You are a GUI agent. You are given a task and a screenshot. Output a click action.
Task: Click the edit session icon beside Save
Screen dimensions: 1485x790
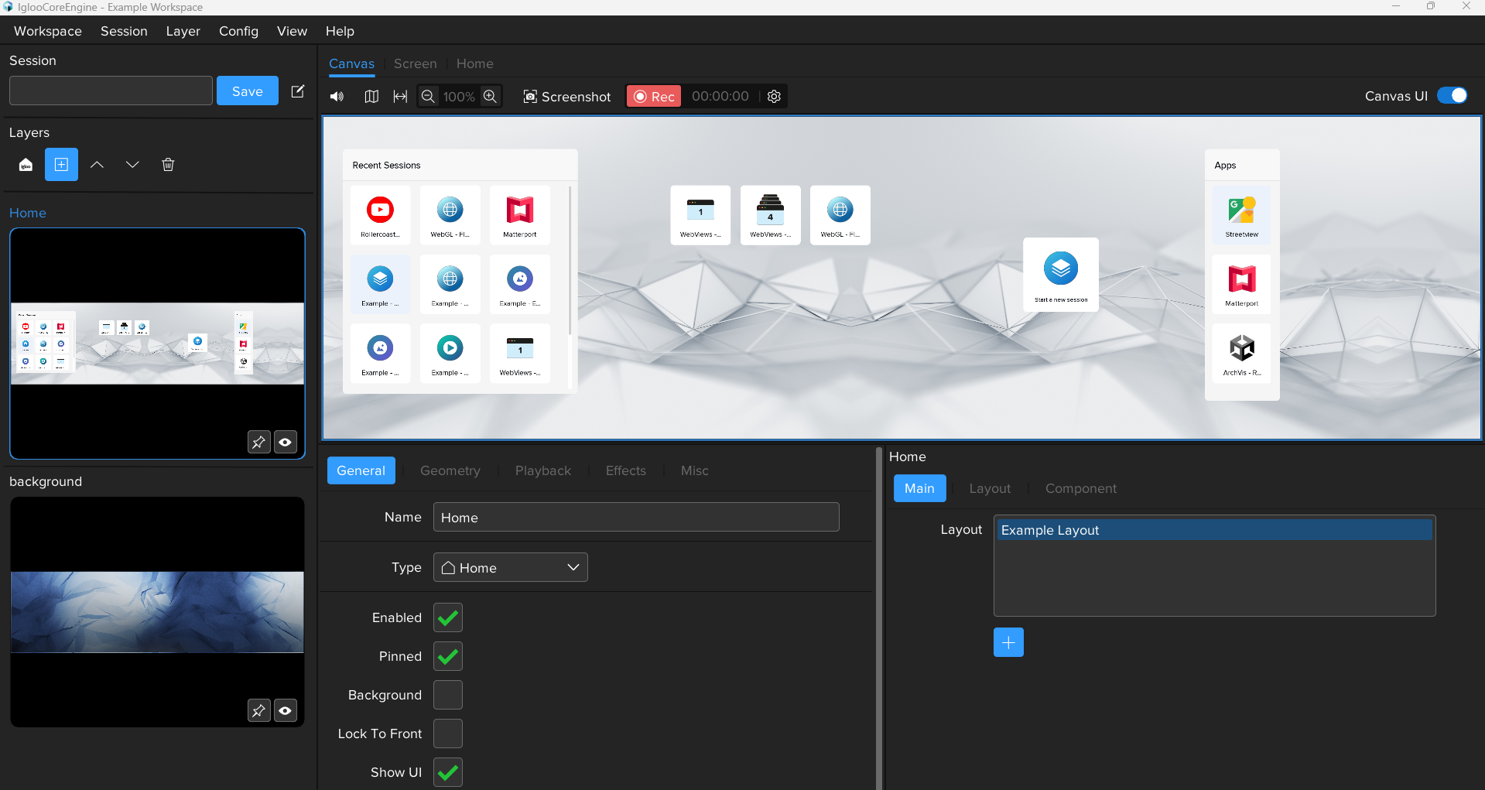[298, 91]
